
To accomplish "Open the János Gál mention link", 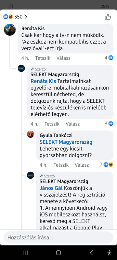I will pos(51,188).
